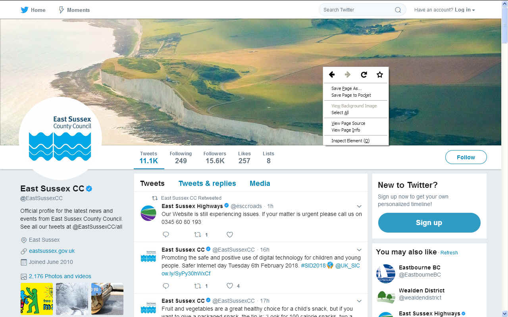
Task: Open the ow.ly/SyPy30hWxCf link
Action: pos(186,273)
